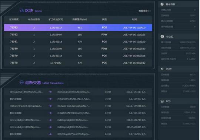Viewport: 200px width, 140px height.
Task: Click miner reward 1.17161199 in blocks table
Action: pos(56,49)
